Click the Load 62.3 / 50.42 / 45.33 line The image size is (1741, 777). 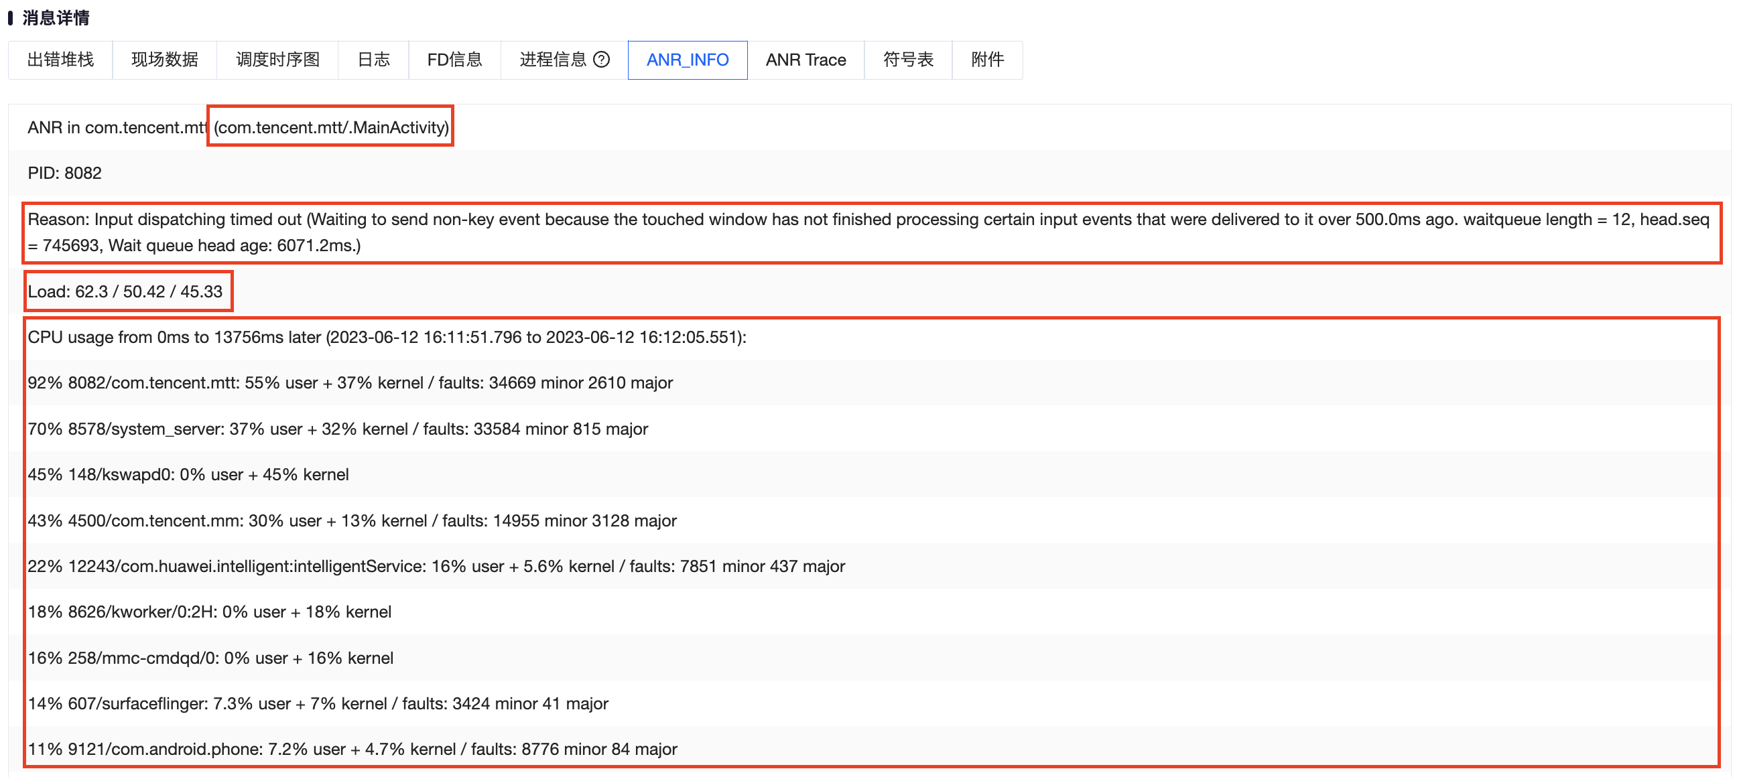125,292
